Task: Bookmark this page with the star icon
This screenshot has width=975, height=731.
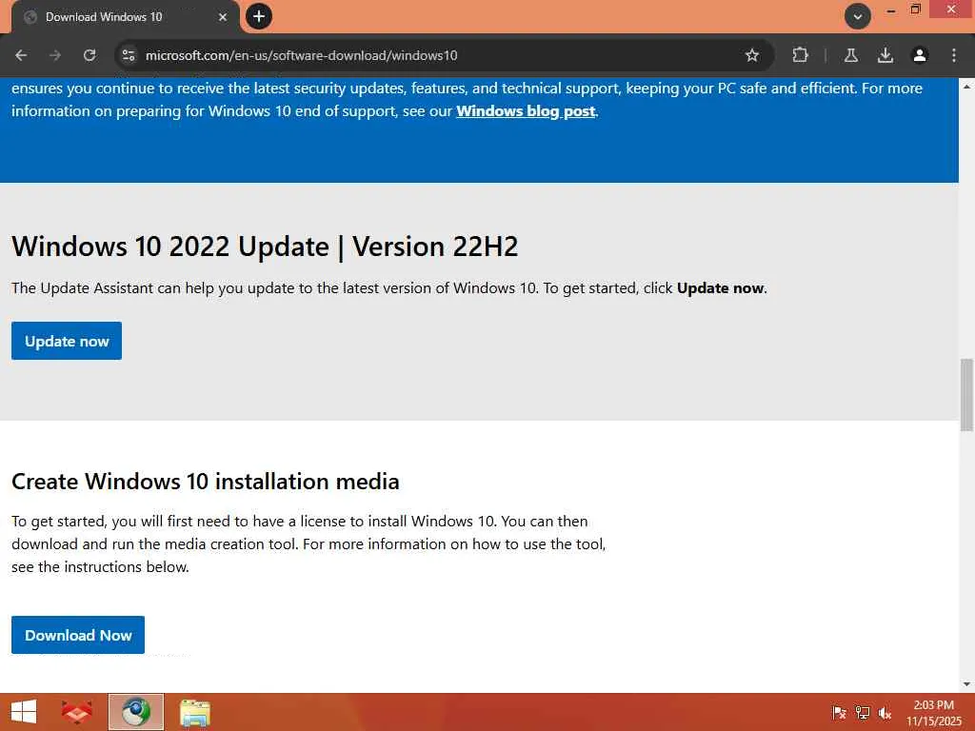Action: pyautogui.click(x=752, y=55)
